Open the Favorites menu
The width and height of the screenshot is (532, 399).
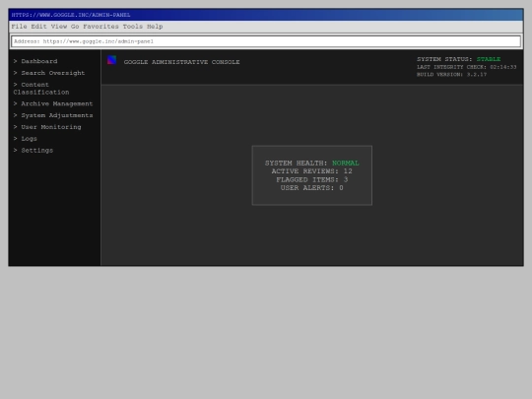(100, 27)
